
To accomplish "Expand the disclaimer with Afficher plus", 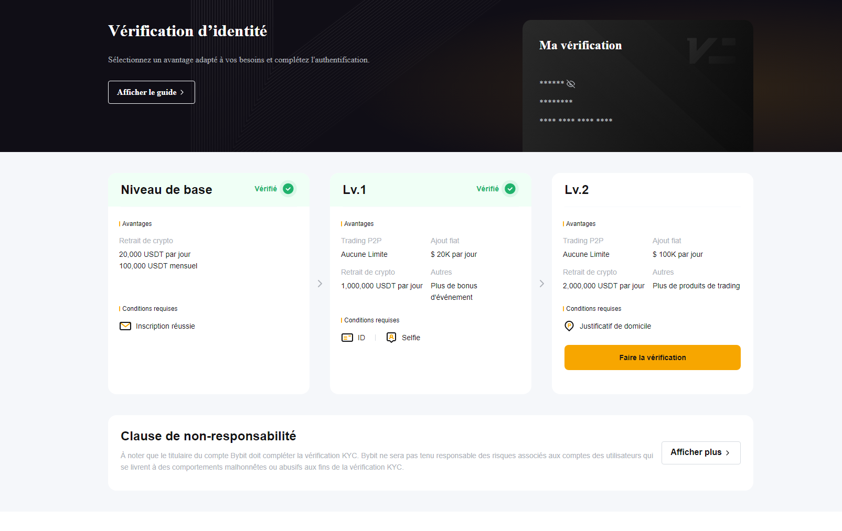I will coord(700,452).
